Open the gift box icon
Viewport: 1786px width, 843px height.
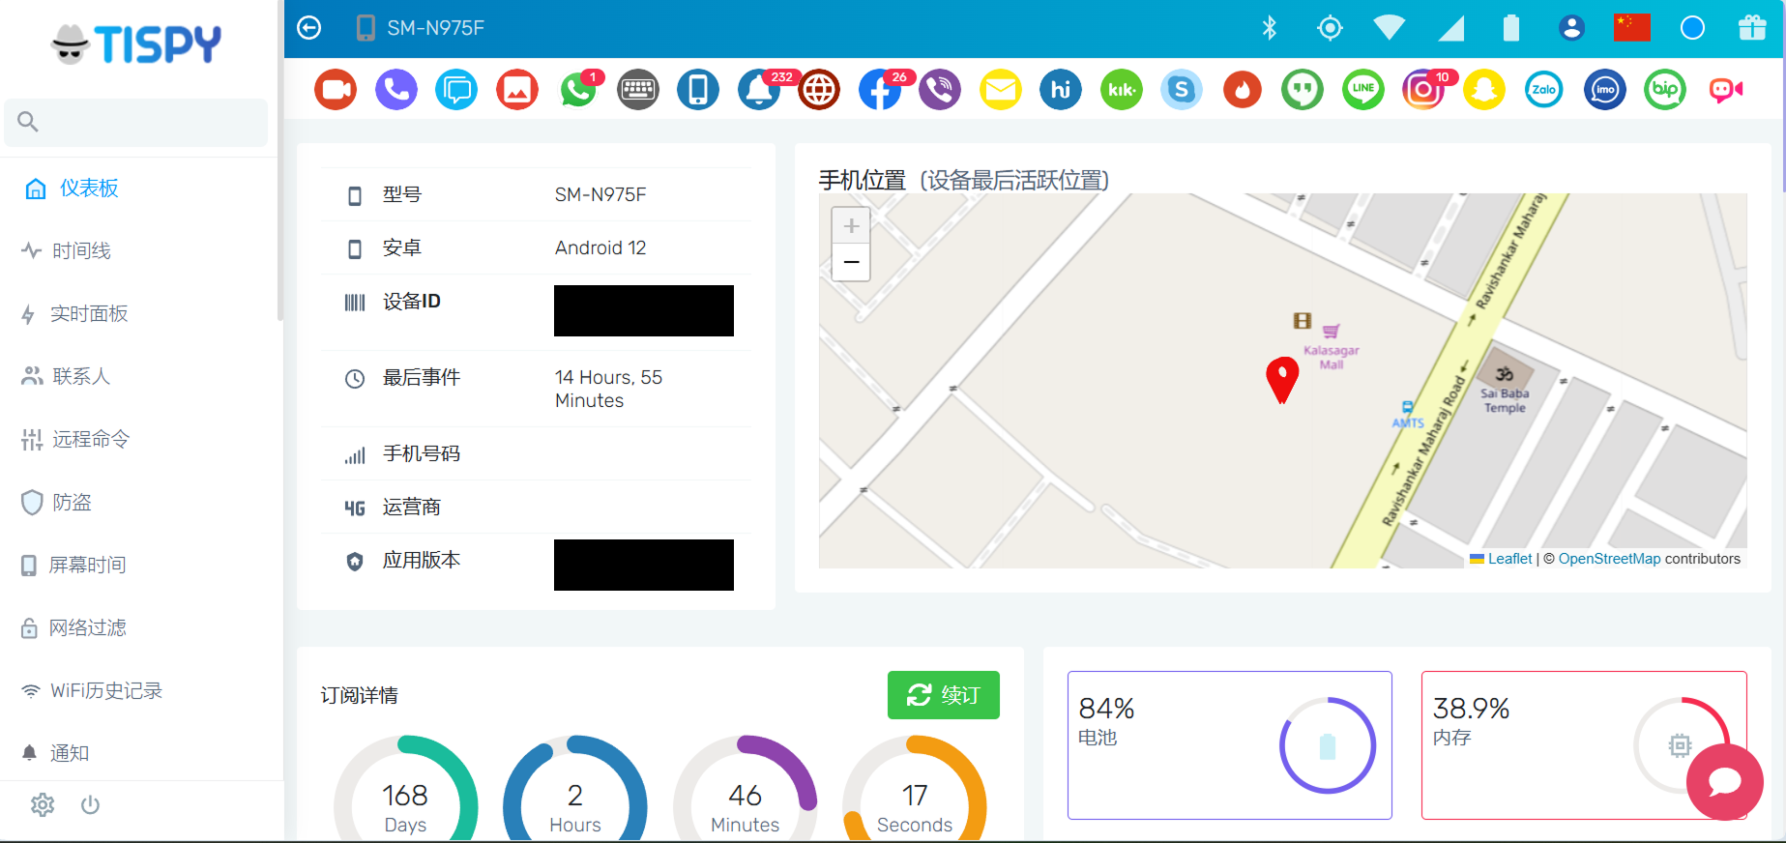(1752, 27)
